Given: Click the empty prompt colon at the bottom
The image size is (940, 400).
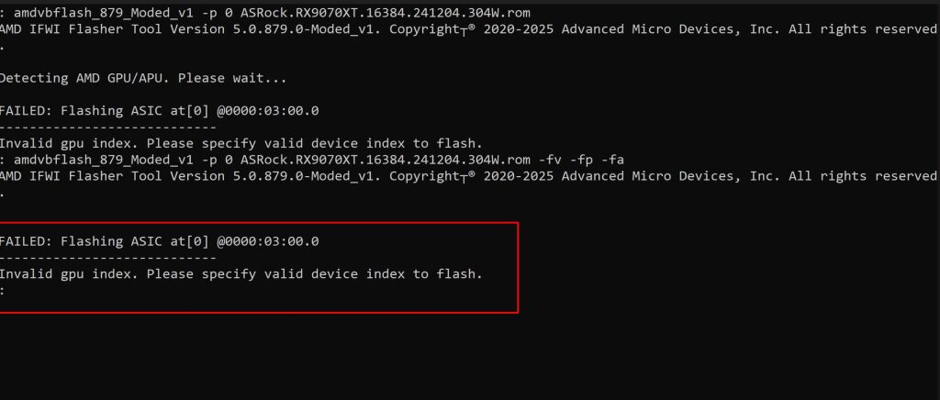Looking at the screenshot, I should 3,290.
